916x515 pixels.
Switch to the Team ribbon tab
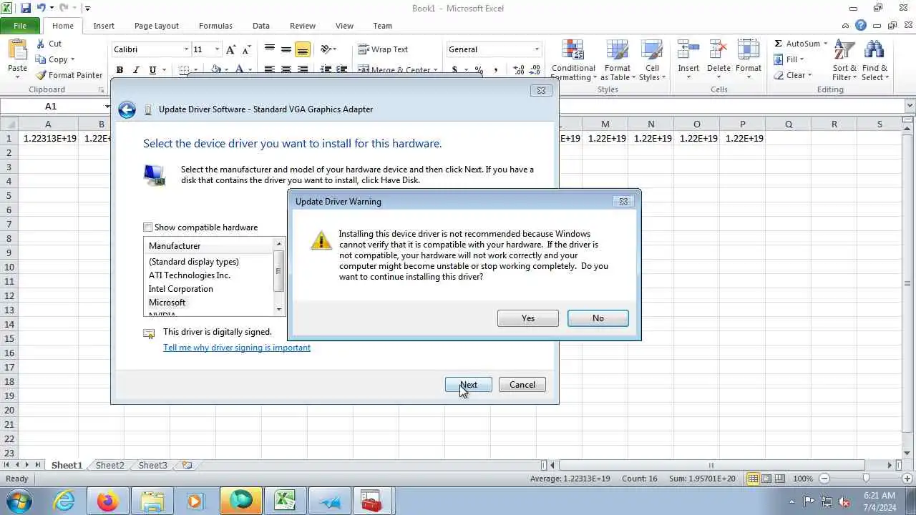382,26
